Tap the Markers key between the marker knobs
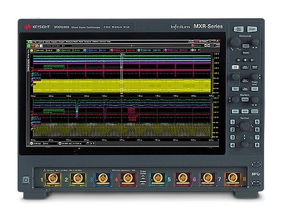This screenshot has width=281, height=213. 245,99
